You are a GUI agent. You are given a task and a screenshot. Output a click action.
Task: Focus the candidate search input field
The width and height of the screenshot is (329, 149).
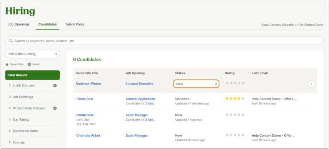(x=164, y=41)
